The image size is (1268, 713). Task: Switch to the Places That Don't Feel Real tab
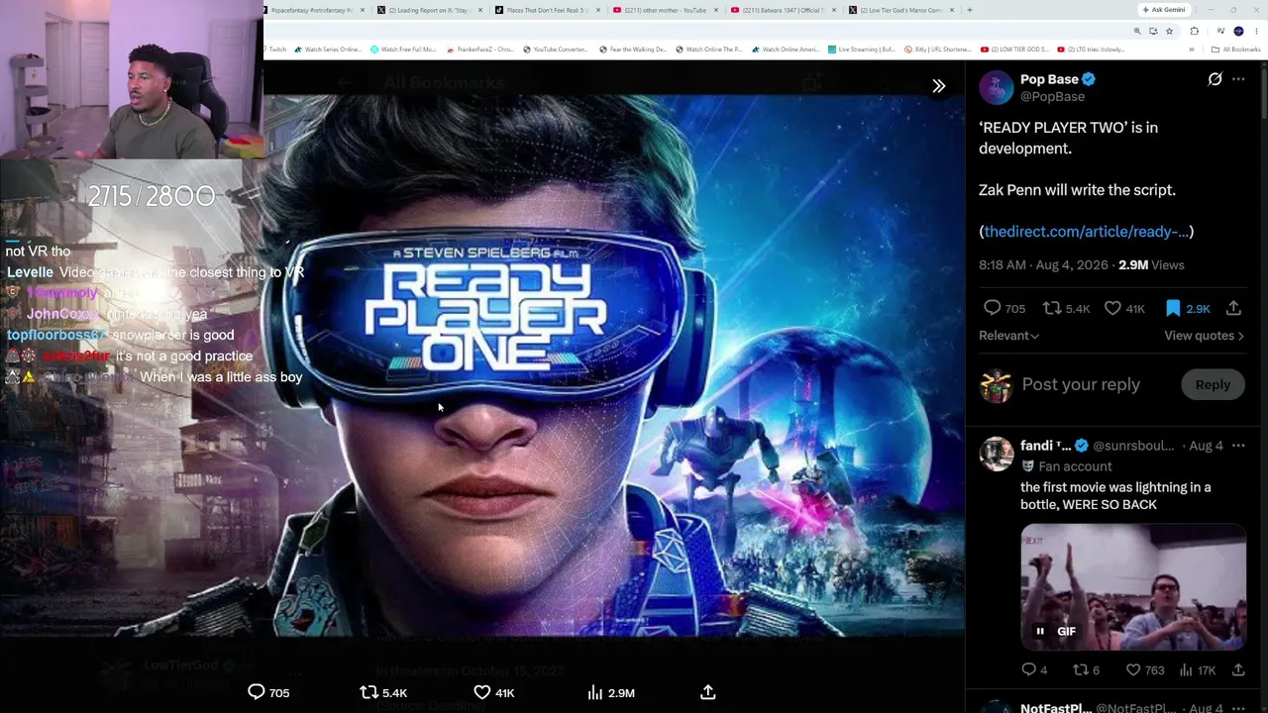pos(548,10)
